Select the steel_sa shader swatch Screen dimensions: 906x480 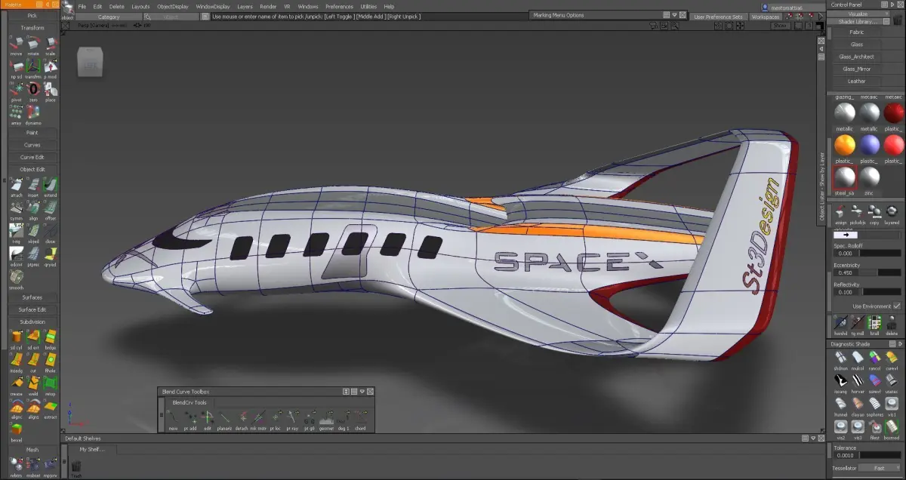click(845, 177)
